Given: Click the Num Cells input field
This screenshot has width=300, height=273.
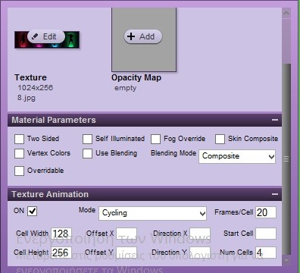Looking at the screenshot, I should tap(266, 253).
